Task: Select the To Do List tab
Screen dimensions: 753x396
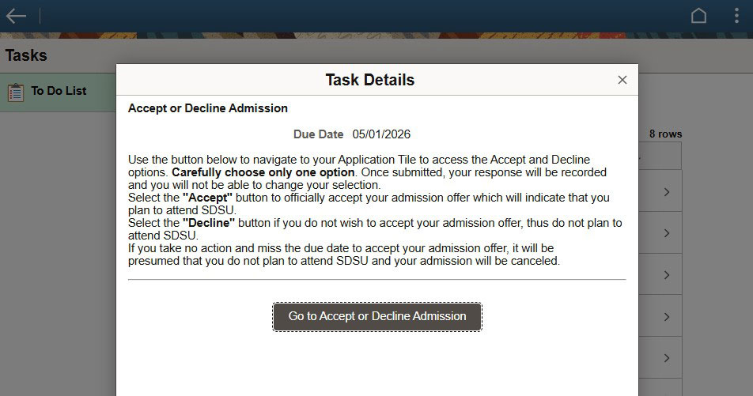Action: (x=59, y=91)
